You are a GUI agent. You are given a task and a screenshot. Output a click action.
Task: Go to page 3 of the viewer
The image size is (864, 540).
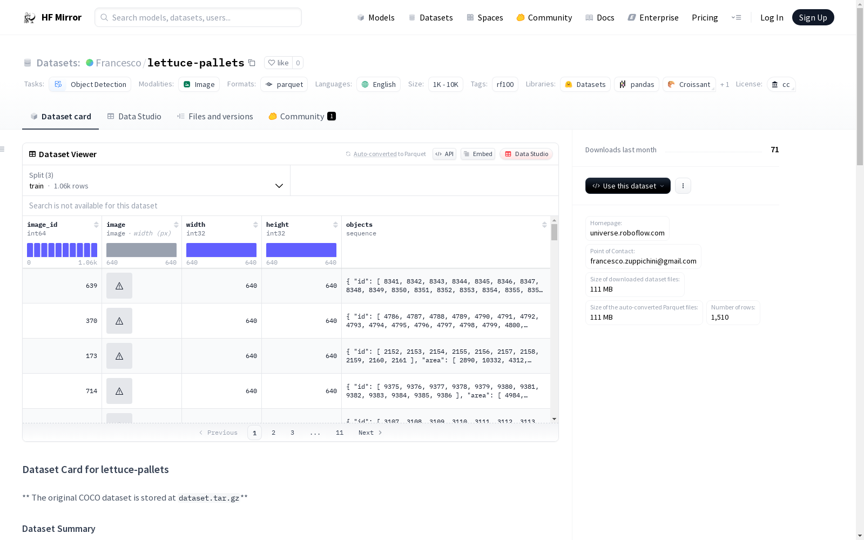click(x=292, y=433)
